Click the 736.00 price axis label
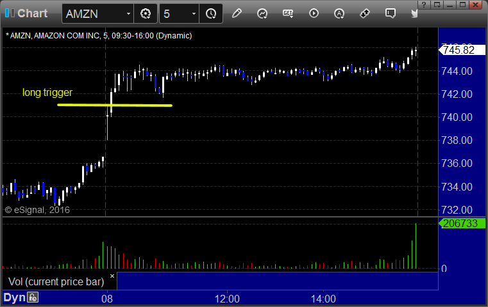 click(x=457, y=163)
